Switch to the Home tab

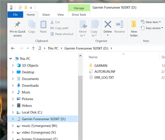(31, 15)
